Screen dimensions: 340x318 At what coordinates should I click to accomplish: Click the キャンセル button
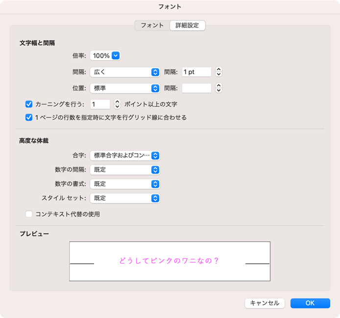pos(265,303)
